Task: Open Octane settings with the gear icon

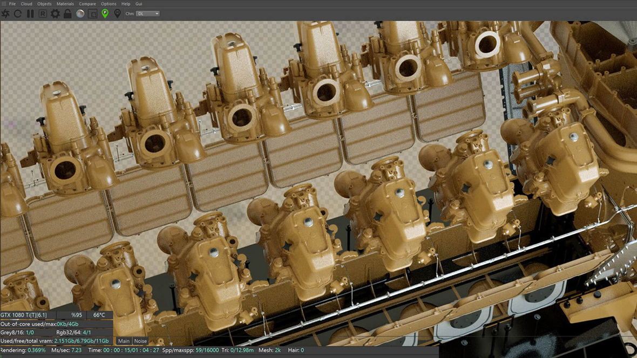Action: point(55,13)
